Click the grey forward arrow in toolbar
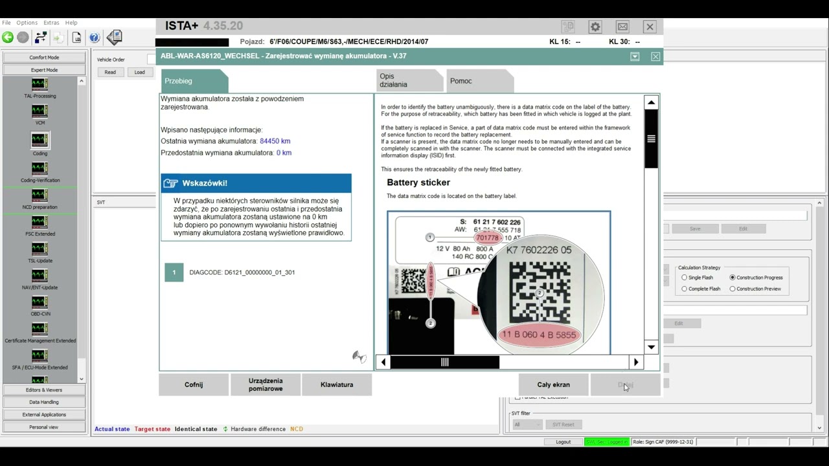 pos(23,38)
